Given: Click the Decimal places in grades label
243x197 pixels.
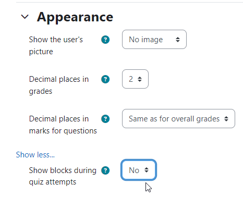Looking at the screenshot, I should point(59,85).
